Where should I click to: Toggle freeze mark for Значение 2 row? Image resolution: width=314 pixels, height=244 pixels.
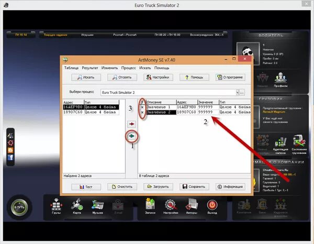142,113
